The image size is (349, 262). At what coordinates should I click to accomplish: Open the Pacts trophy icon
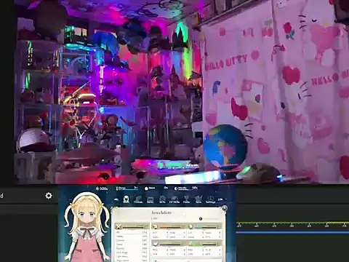pos(186,199)
